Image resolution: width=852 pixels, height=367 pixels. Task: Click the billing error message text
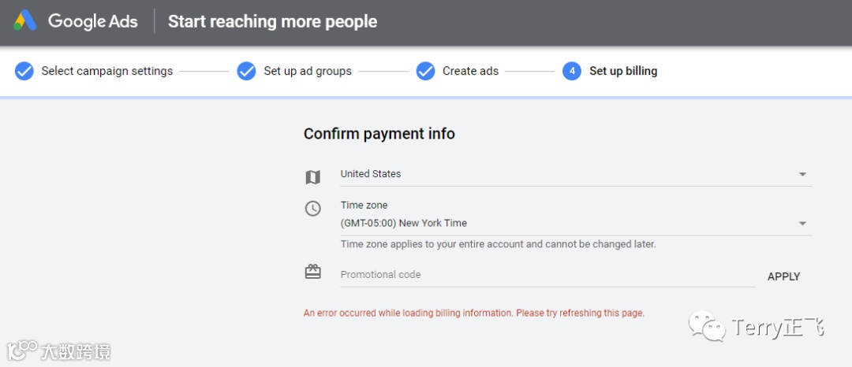[x=474, y=313]
